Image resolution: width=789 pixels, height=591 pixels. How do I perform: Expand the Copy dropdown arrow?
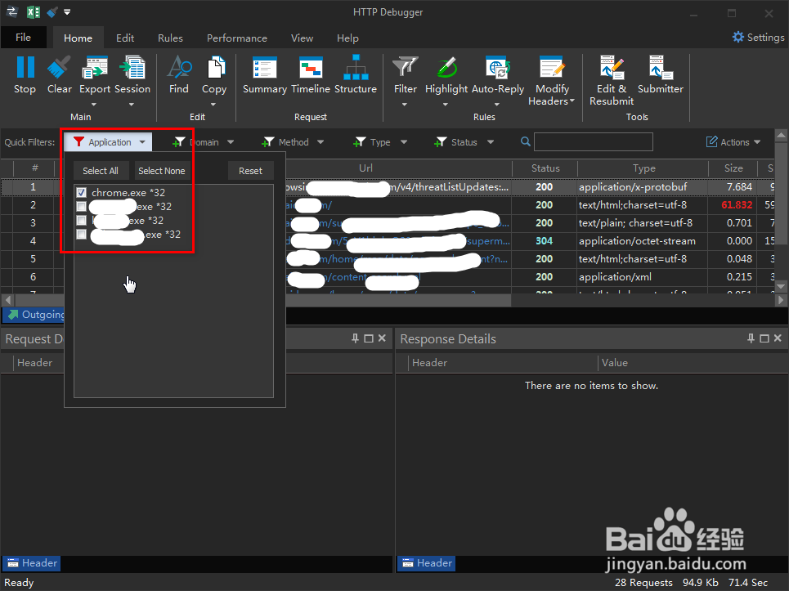pos(213,105)
